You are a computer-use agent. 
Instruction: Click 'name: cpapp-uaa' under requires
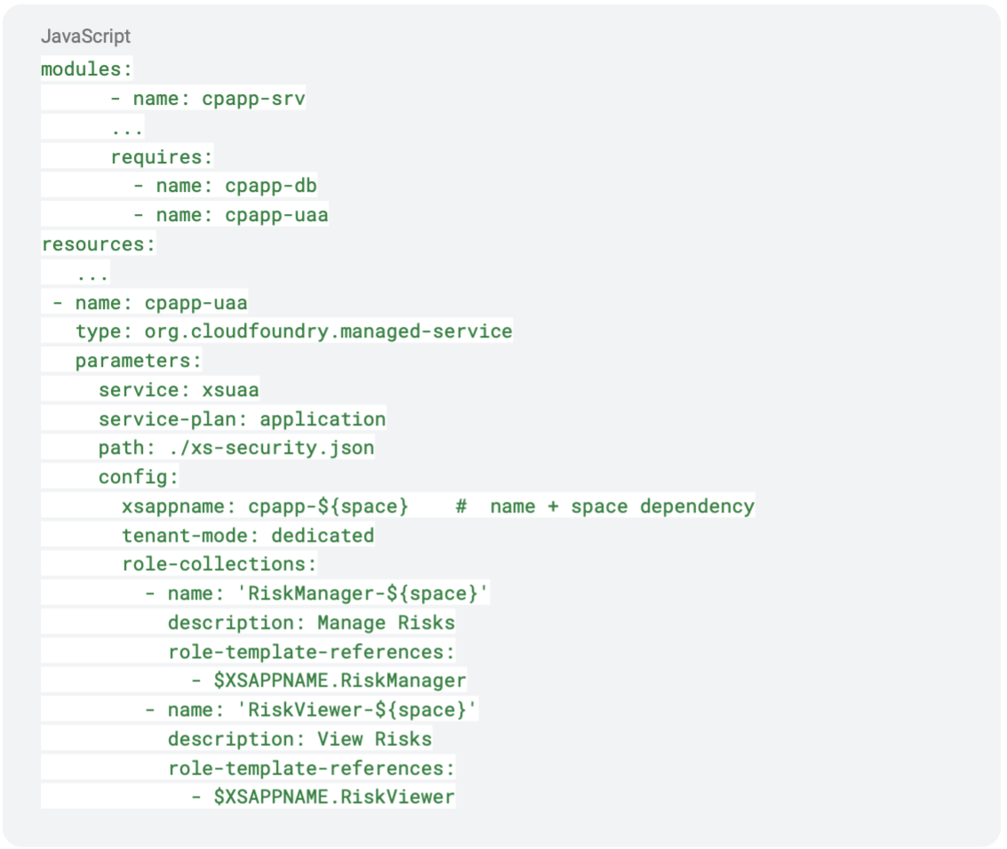click(231, 215)
